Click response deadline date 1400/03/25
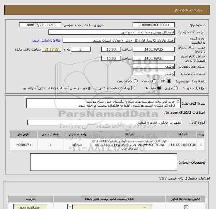The image size is (216, 209). [154, 49]
